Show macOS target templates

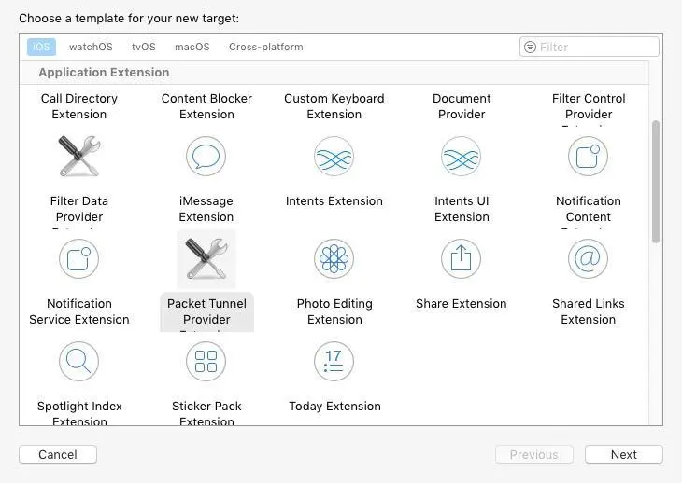pyautogui.click(x=192, y=47)
